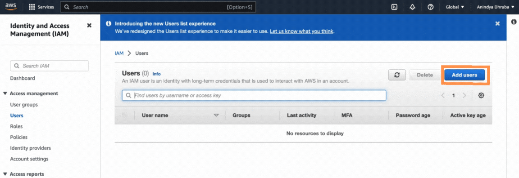
Task: Launch the CloudShell terminal icon
Action: pyautogui.click(x=394, y=7)
